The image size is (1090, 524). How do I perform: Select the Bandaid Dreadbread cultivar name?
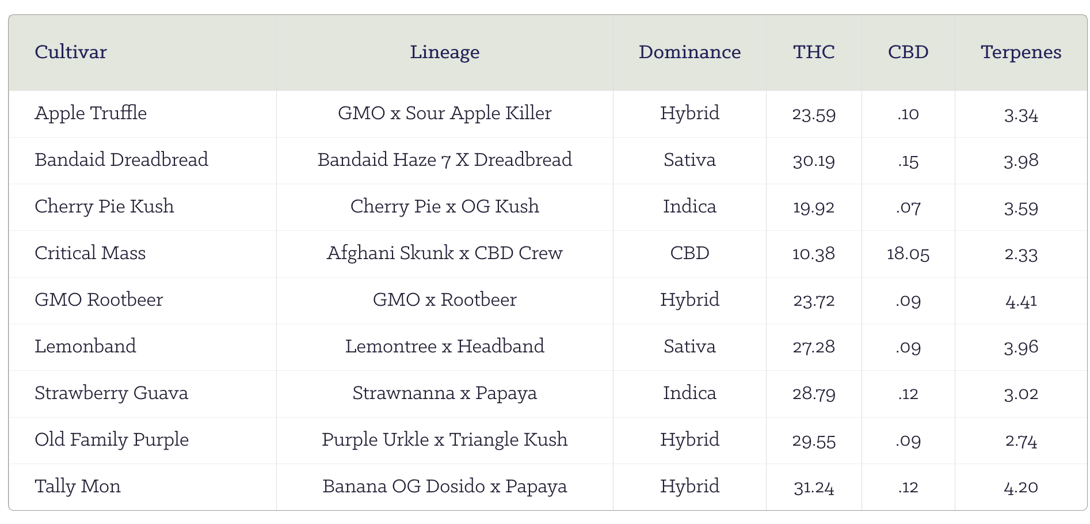click(x=121, y=160)
